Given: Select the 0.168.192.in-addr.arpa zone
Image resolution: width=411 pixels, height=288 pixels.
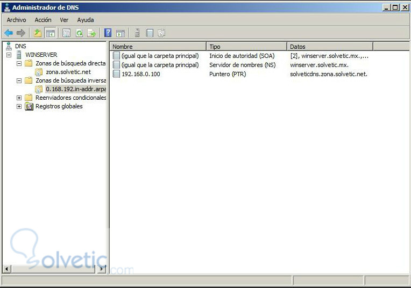Looking at the screenshot, I should click(76, 89).
